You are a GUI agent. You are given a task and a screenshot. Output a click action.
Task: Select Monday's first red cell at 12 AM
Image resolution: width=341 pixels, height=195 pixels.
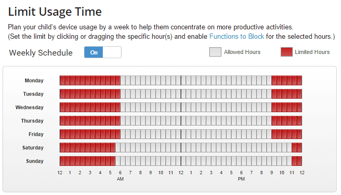click(62, 80)
